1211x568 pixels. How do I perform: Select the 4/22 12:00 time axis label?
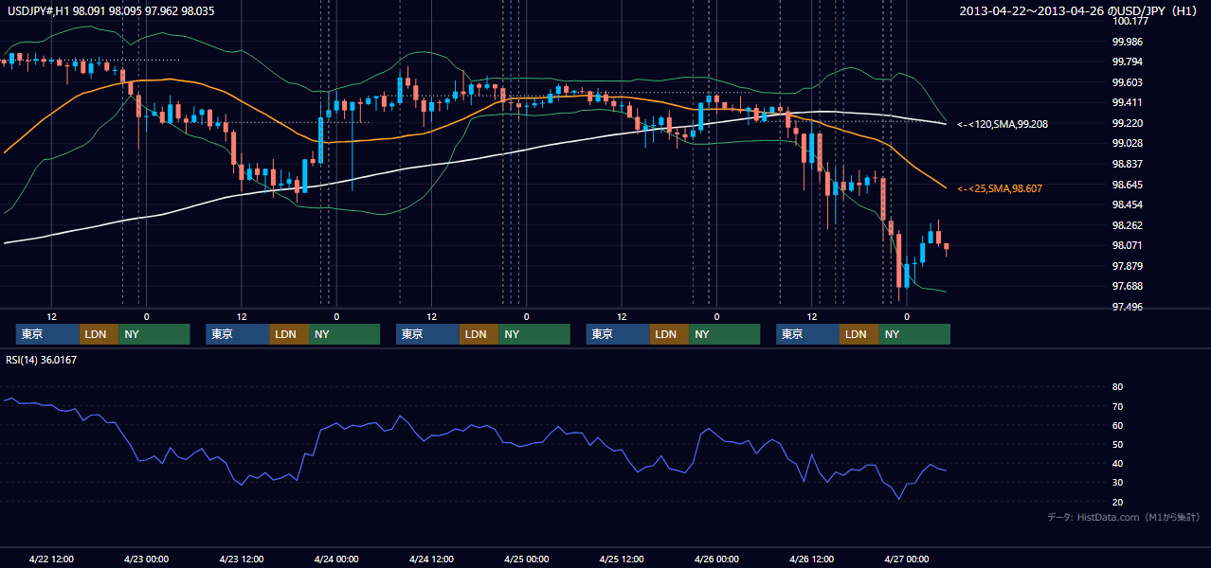coord(51,559)
